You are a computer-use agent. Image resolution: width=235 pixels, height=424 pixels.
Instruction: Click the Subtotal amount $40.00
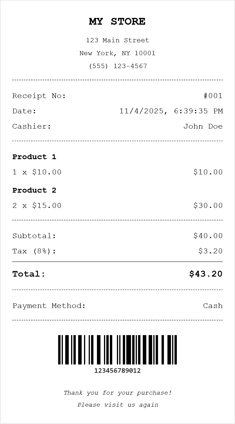(208, 236)
